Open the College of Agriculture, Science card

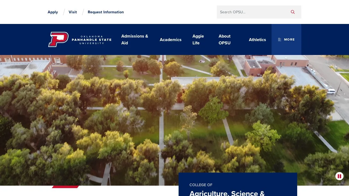[238, 184]
